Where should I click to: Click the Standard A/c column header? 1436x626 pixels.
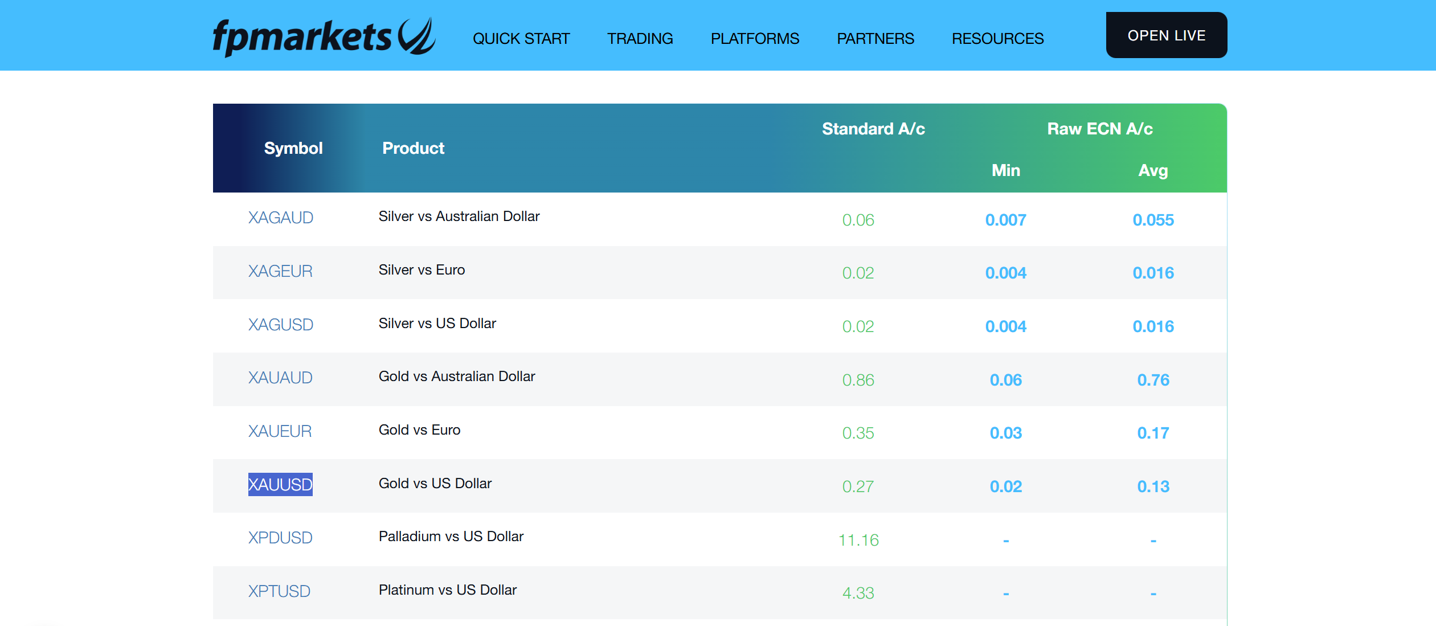point(873,129)
